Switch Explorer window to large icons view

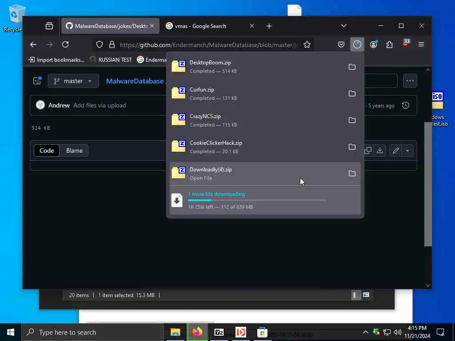pyautogui.click(x=366, y=295)
